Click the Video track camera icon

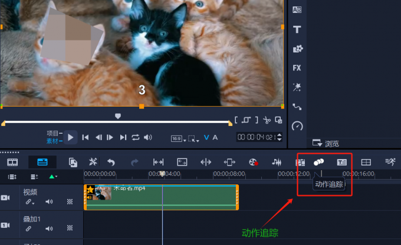point(5,197)
